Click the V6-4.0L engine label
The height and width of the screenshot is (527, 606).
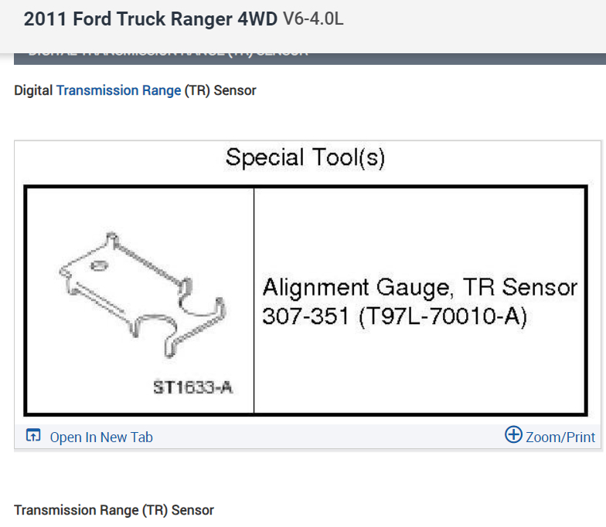(313, 19)
